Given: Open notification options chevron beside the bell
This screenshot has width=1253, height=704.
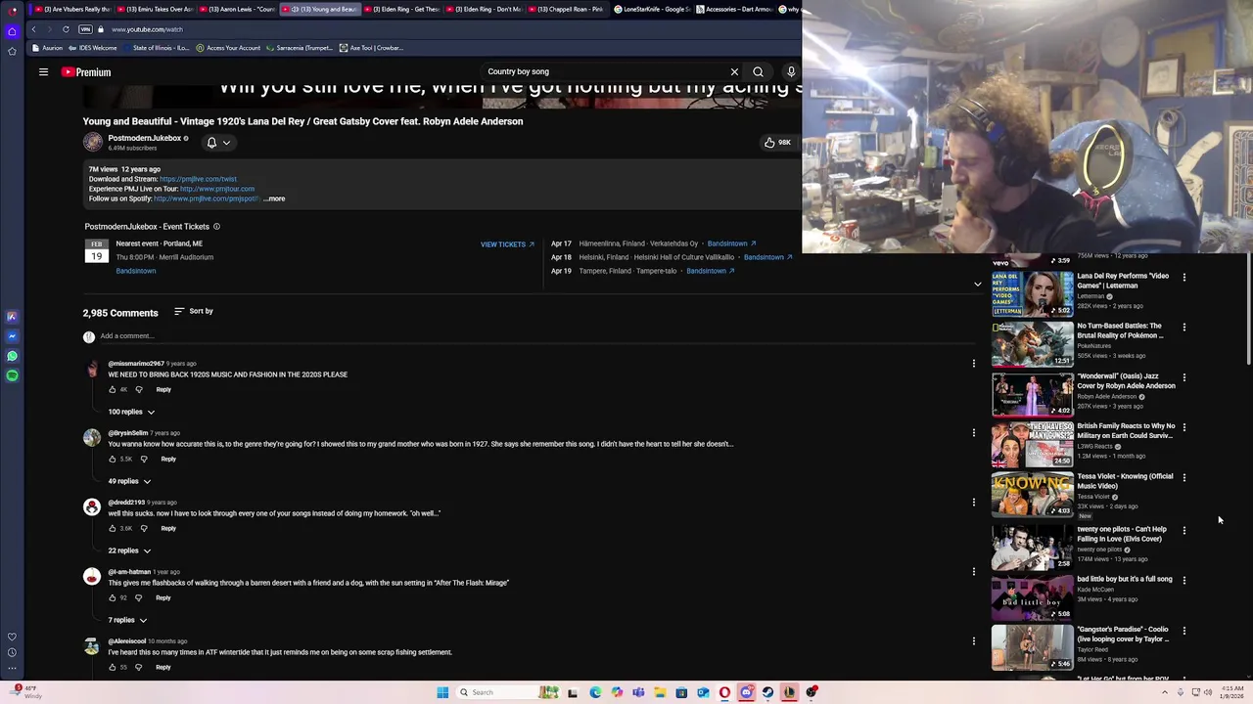Looking at the screenshot, I should tap(226, 143).
